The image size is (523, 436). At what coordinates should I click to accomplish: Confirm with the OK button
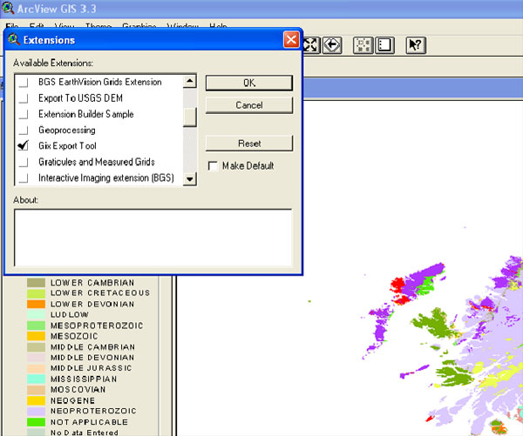tap(249, 83)
